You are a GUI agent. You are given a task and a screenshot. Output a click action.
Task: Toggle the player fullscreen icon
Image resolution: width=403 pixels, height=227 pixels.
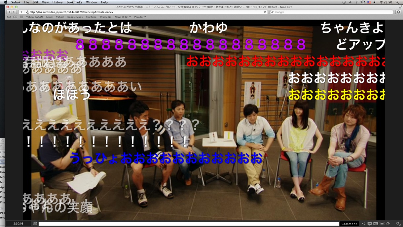click(382, 224)
